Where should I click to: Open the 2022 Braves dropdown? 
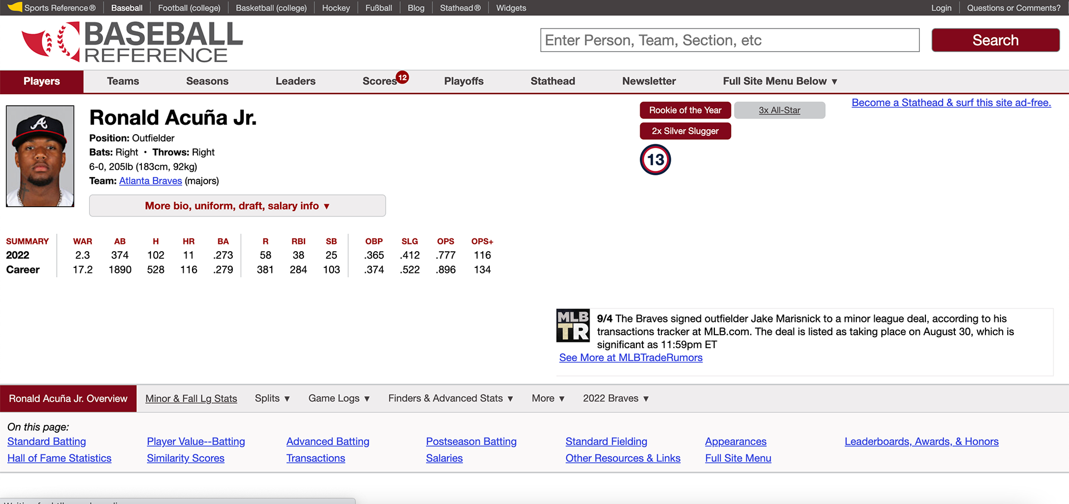(x=616, y=398)
